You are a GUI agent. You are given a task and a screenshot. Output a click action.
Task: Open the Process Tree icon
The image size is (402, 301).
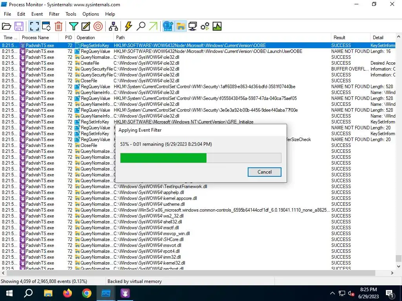113,26
